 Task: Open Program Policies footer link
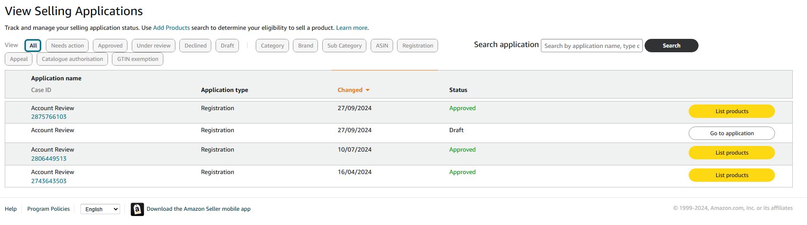(x=48, y=209)
